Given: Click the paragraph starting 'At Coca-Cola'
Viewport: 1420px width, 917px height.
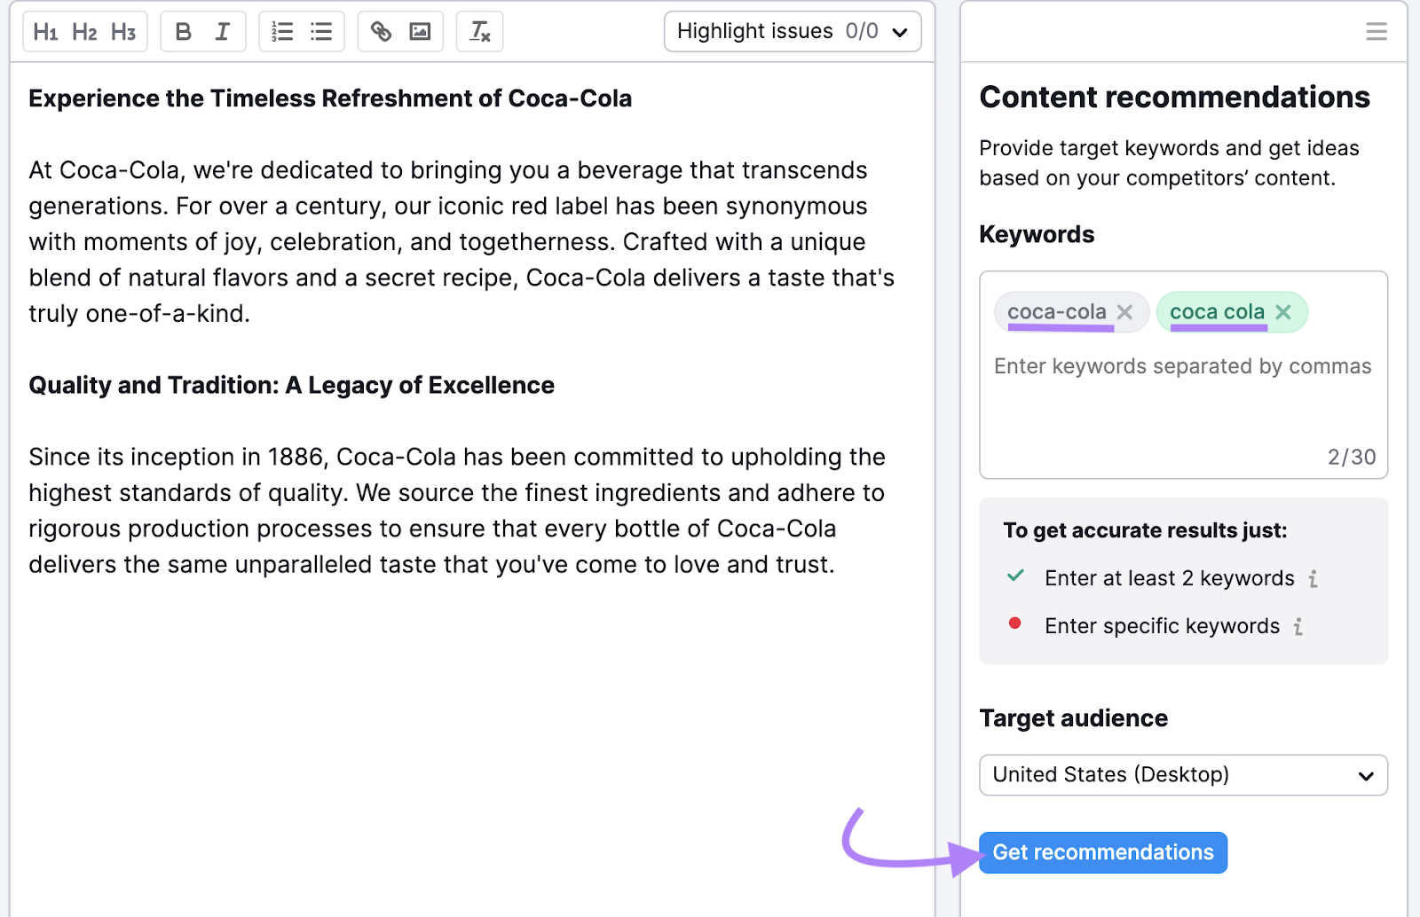Looking at the screenshot, I should [461, 242].
